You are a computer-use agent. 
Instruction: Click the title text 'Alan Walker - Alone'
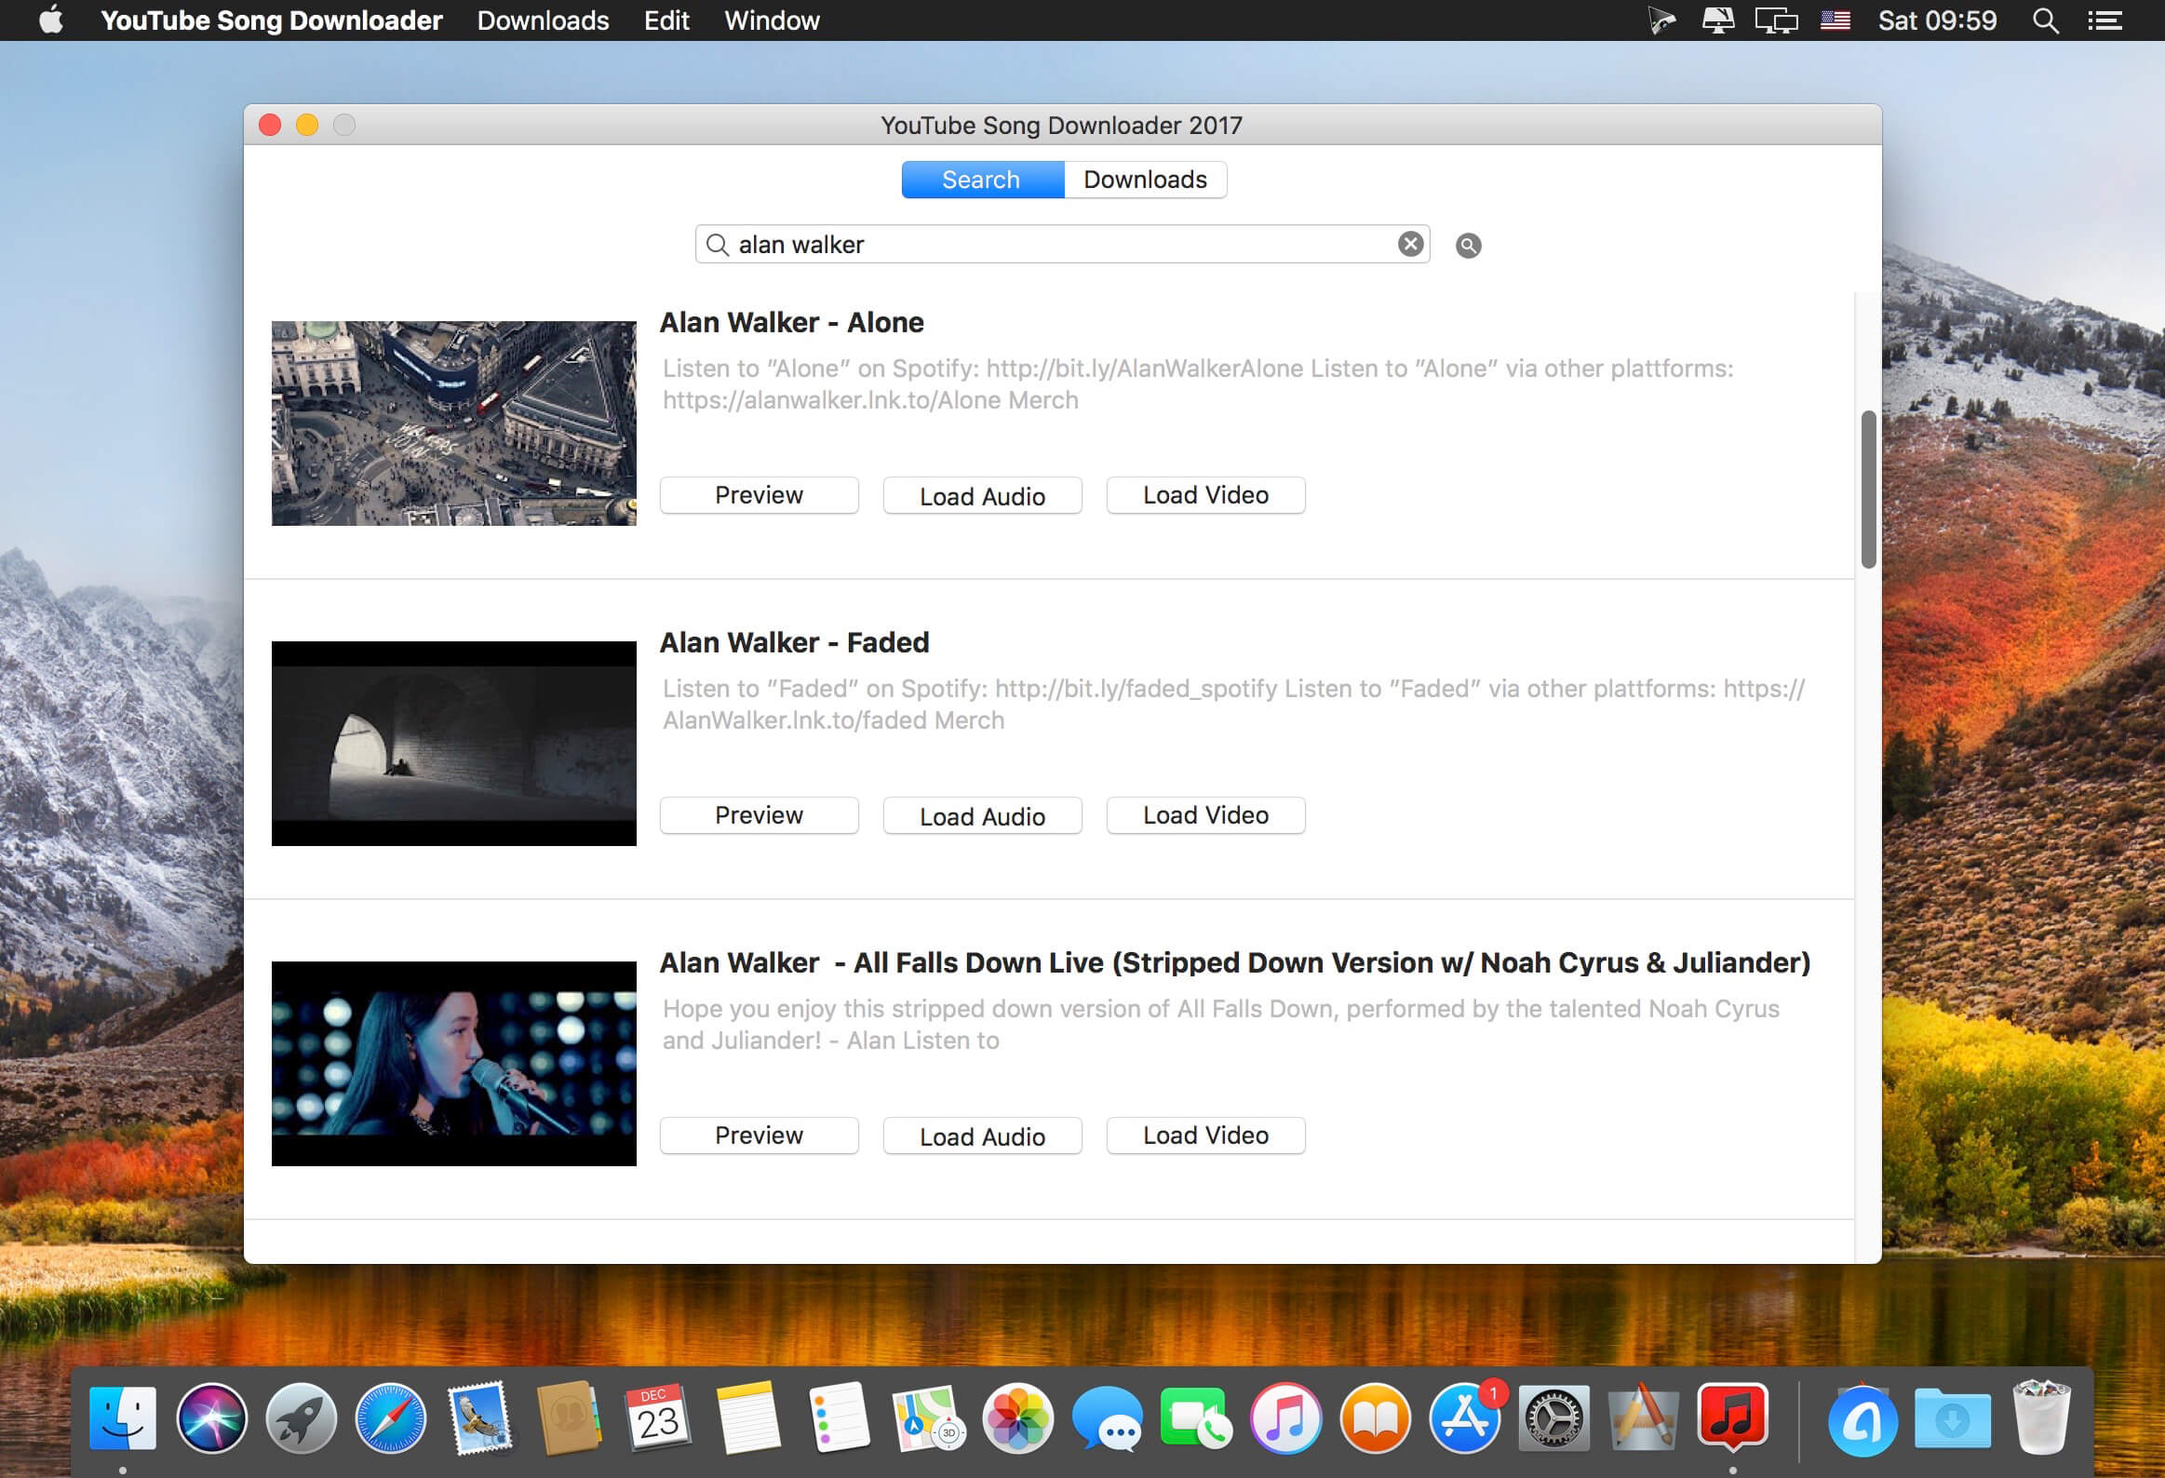[x=792, y=322]
